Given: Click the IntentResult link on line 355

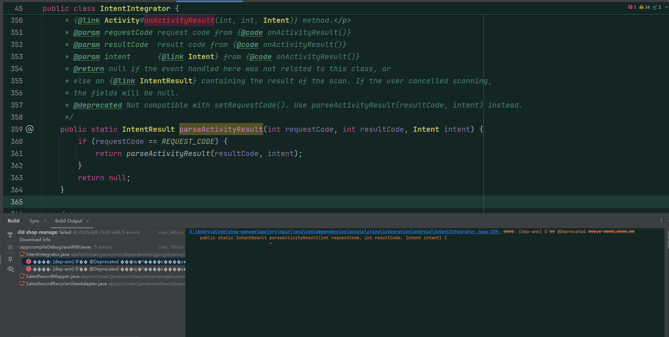Looking at the screenshot, I should coord(166,81).
